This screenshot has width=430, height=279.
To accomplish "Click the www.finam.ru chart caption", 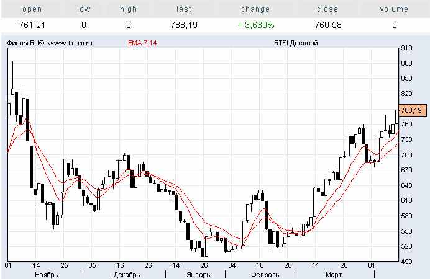I will click(x=70, y=43).
